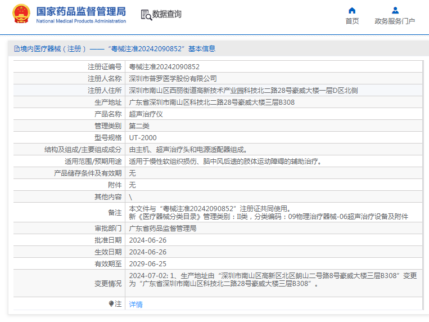Select 无 in the 产品储存条件及有效期 row
Viewport: 429px width, 322px height.
pos(133,173)
